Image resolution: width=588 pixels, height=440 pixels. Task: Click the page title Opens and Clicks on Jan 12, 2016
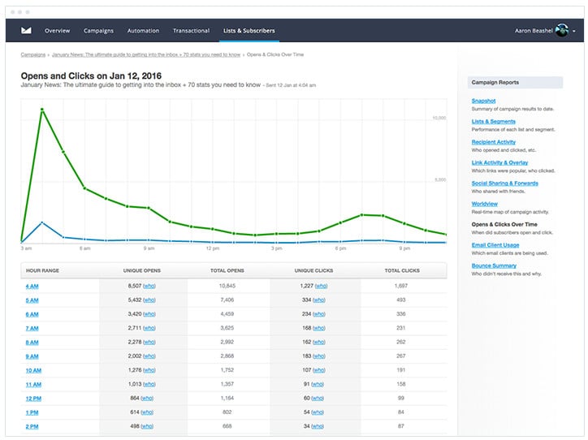[x=91, y=75]
